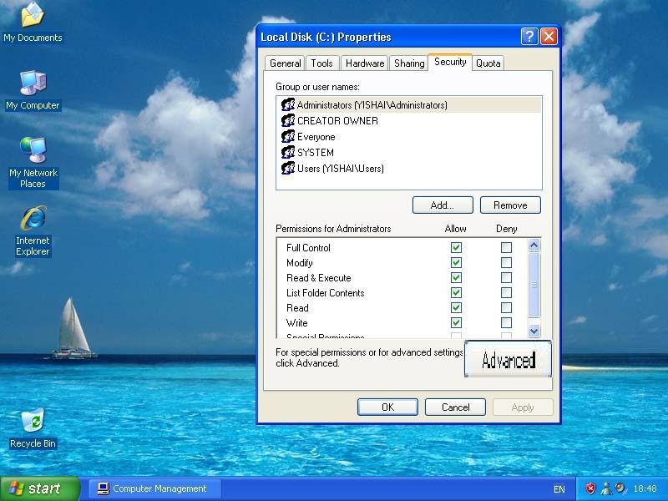Toggle Allow checkbox for Full Control
The image size is (668, 501).
click(456, 248)
